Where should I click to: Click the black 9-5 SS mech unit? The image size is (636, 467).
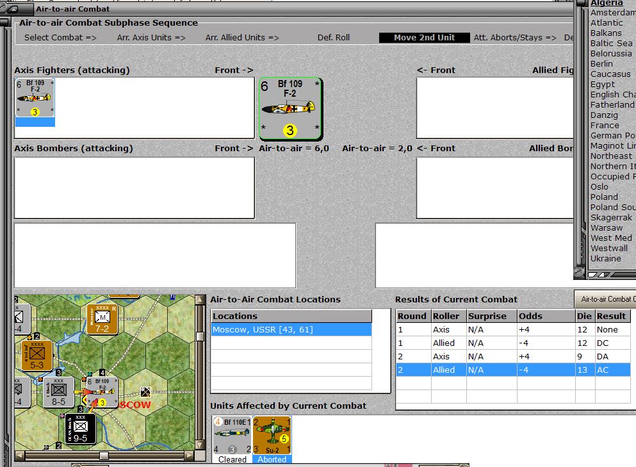[80, 429]
